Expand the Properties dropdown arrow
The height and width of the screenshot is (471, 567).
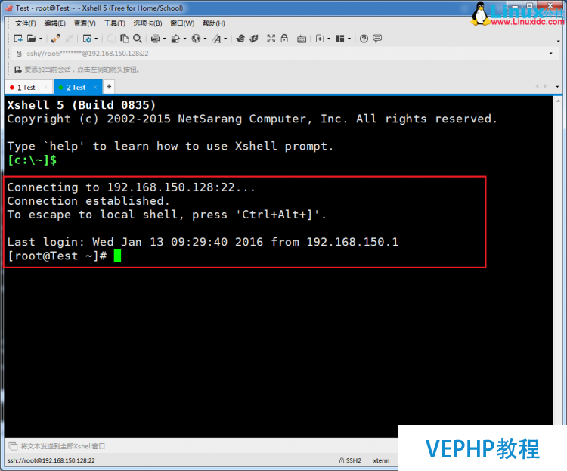click(x=96, y=39)
